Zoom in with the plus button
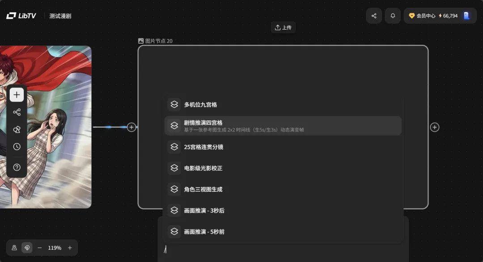483x262 pixels. click(x=70, y=248)
